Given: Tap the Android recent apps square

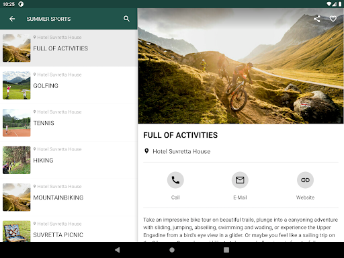Looking at the screenshot, I should click(x=226, y=250).
